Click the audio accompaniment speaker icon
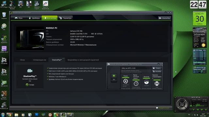 tap(157, 84)
